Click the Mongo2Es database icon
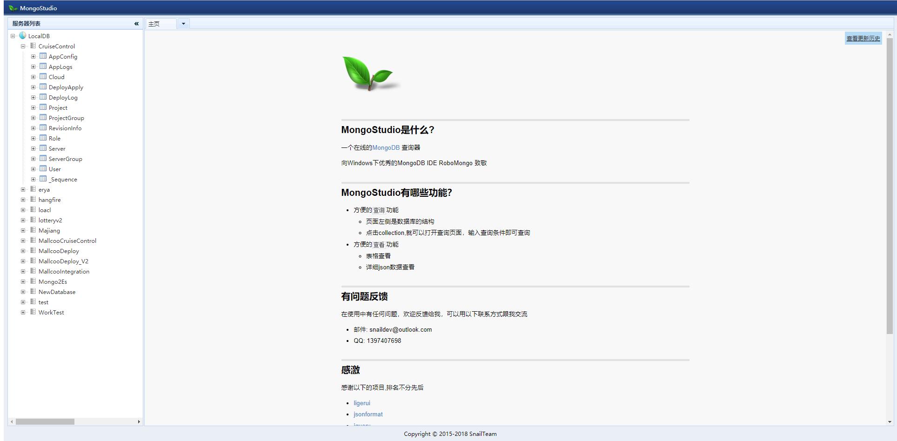Viewport: 897px width, 441px height. click(x=33, y=281)
